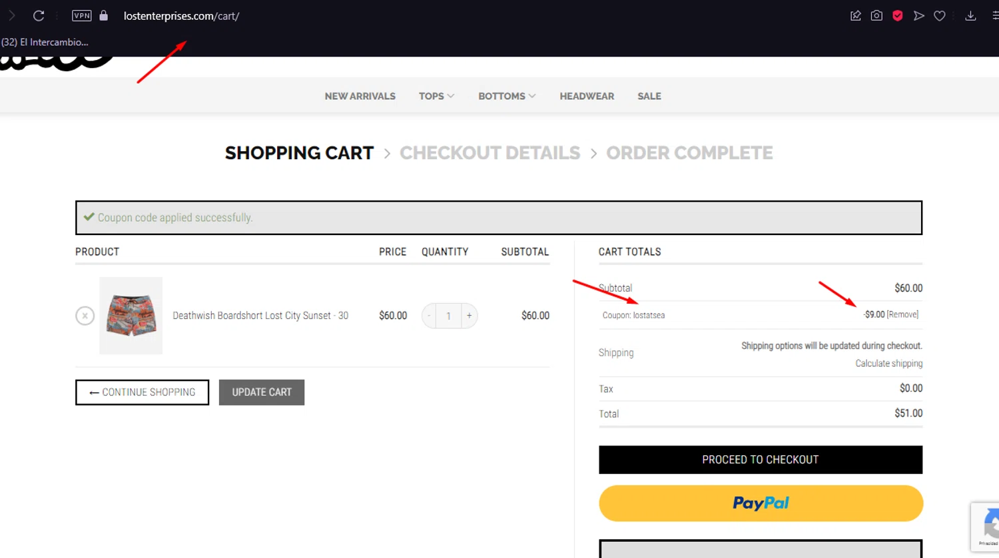Open the Headwear menu item

pos(587,96)
